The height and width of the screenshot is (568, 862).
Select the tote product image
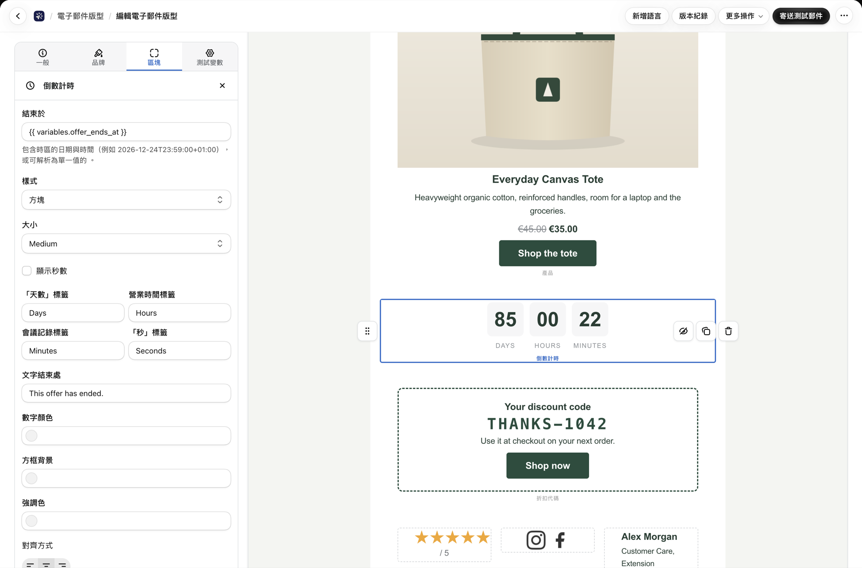(547, 100)
